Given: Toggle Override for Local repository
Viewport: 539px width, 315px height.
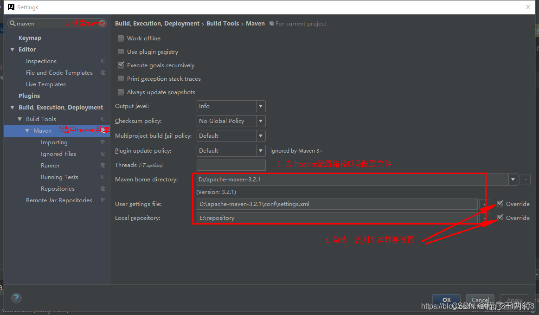Looking at the screenshot, I should click(500, 217).
